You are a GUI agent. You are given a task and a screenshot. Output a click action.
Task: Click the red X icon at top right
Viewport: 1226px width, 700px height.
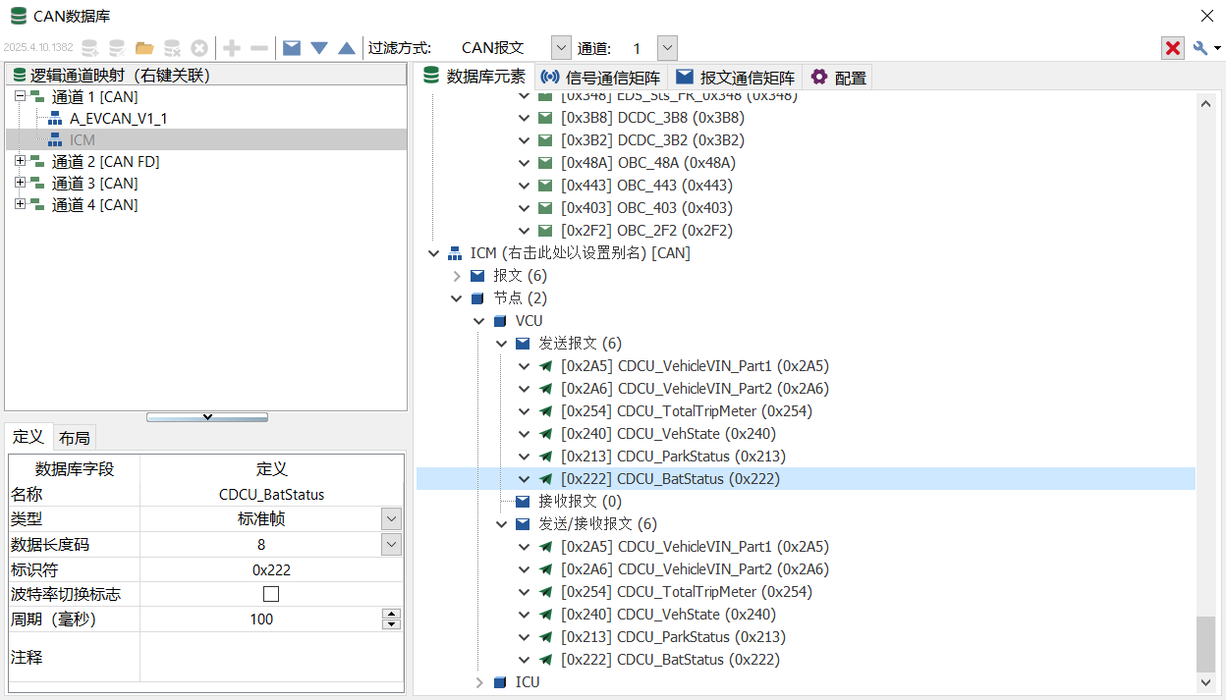point(1173,48)
